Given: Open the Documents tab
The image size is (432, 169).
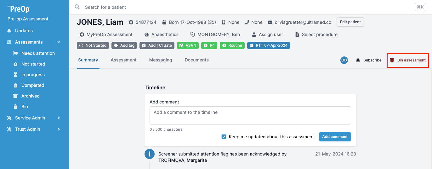Looking at the screenshot, I should (x=196, y=60).
